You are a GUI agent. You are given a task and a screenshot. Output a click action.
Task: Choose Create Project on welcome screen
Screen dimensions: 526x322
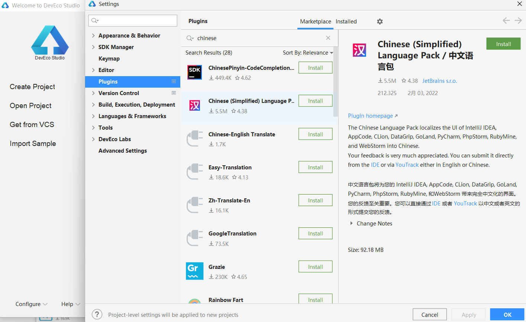[32, 87]
